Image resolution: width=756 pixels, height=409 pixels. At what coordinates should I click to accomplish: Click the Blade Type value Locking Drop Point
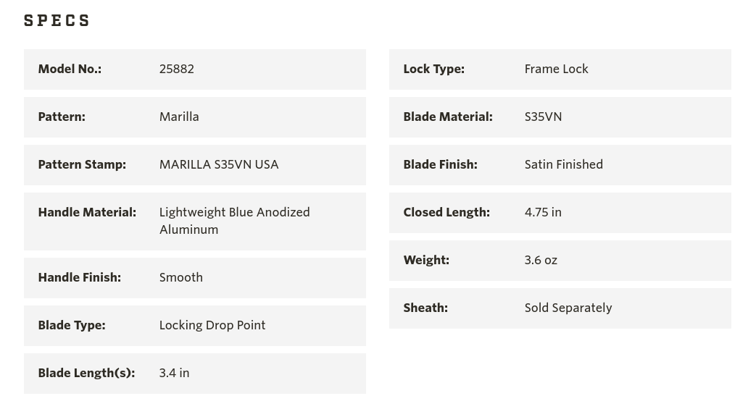tap(212, 325)
